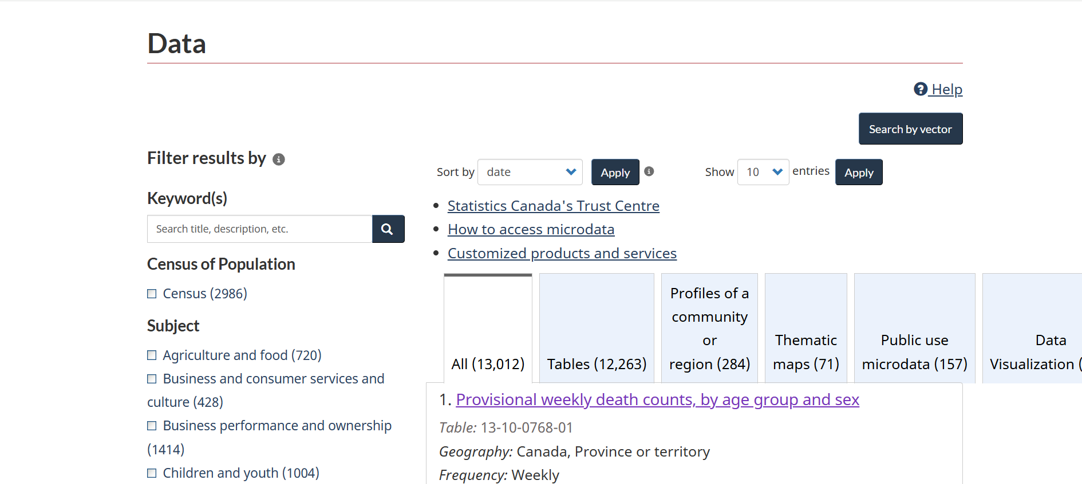Apply the selected sort order
Viewport: 1082px width, 484px height.
(x=615, y=172)
